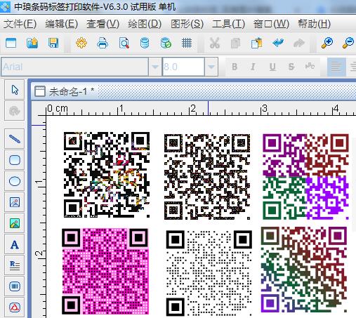Screen dimensions: 356x318
Task: Click the zoom in magnifier button
Action: 327,43
